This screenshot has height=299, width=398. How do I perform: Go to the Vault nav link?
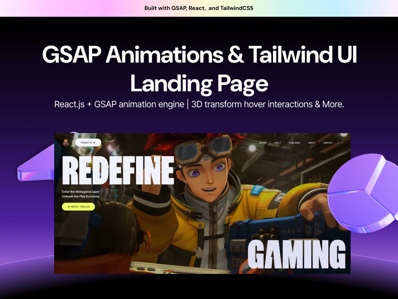[x=278, y=143]
